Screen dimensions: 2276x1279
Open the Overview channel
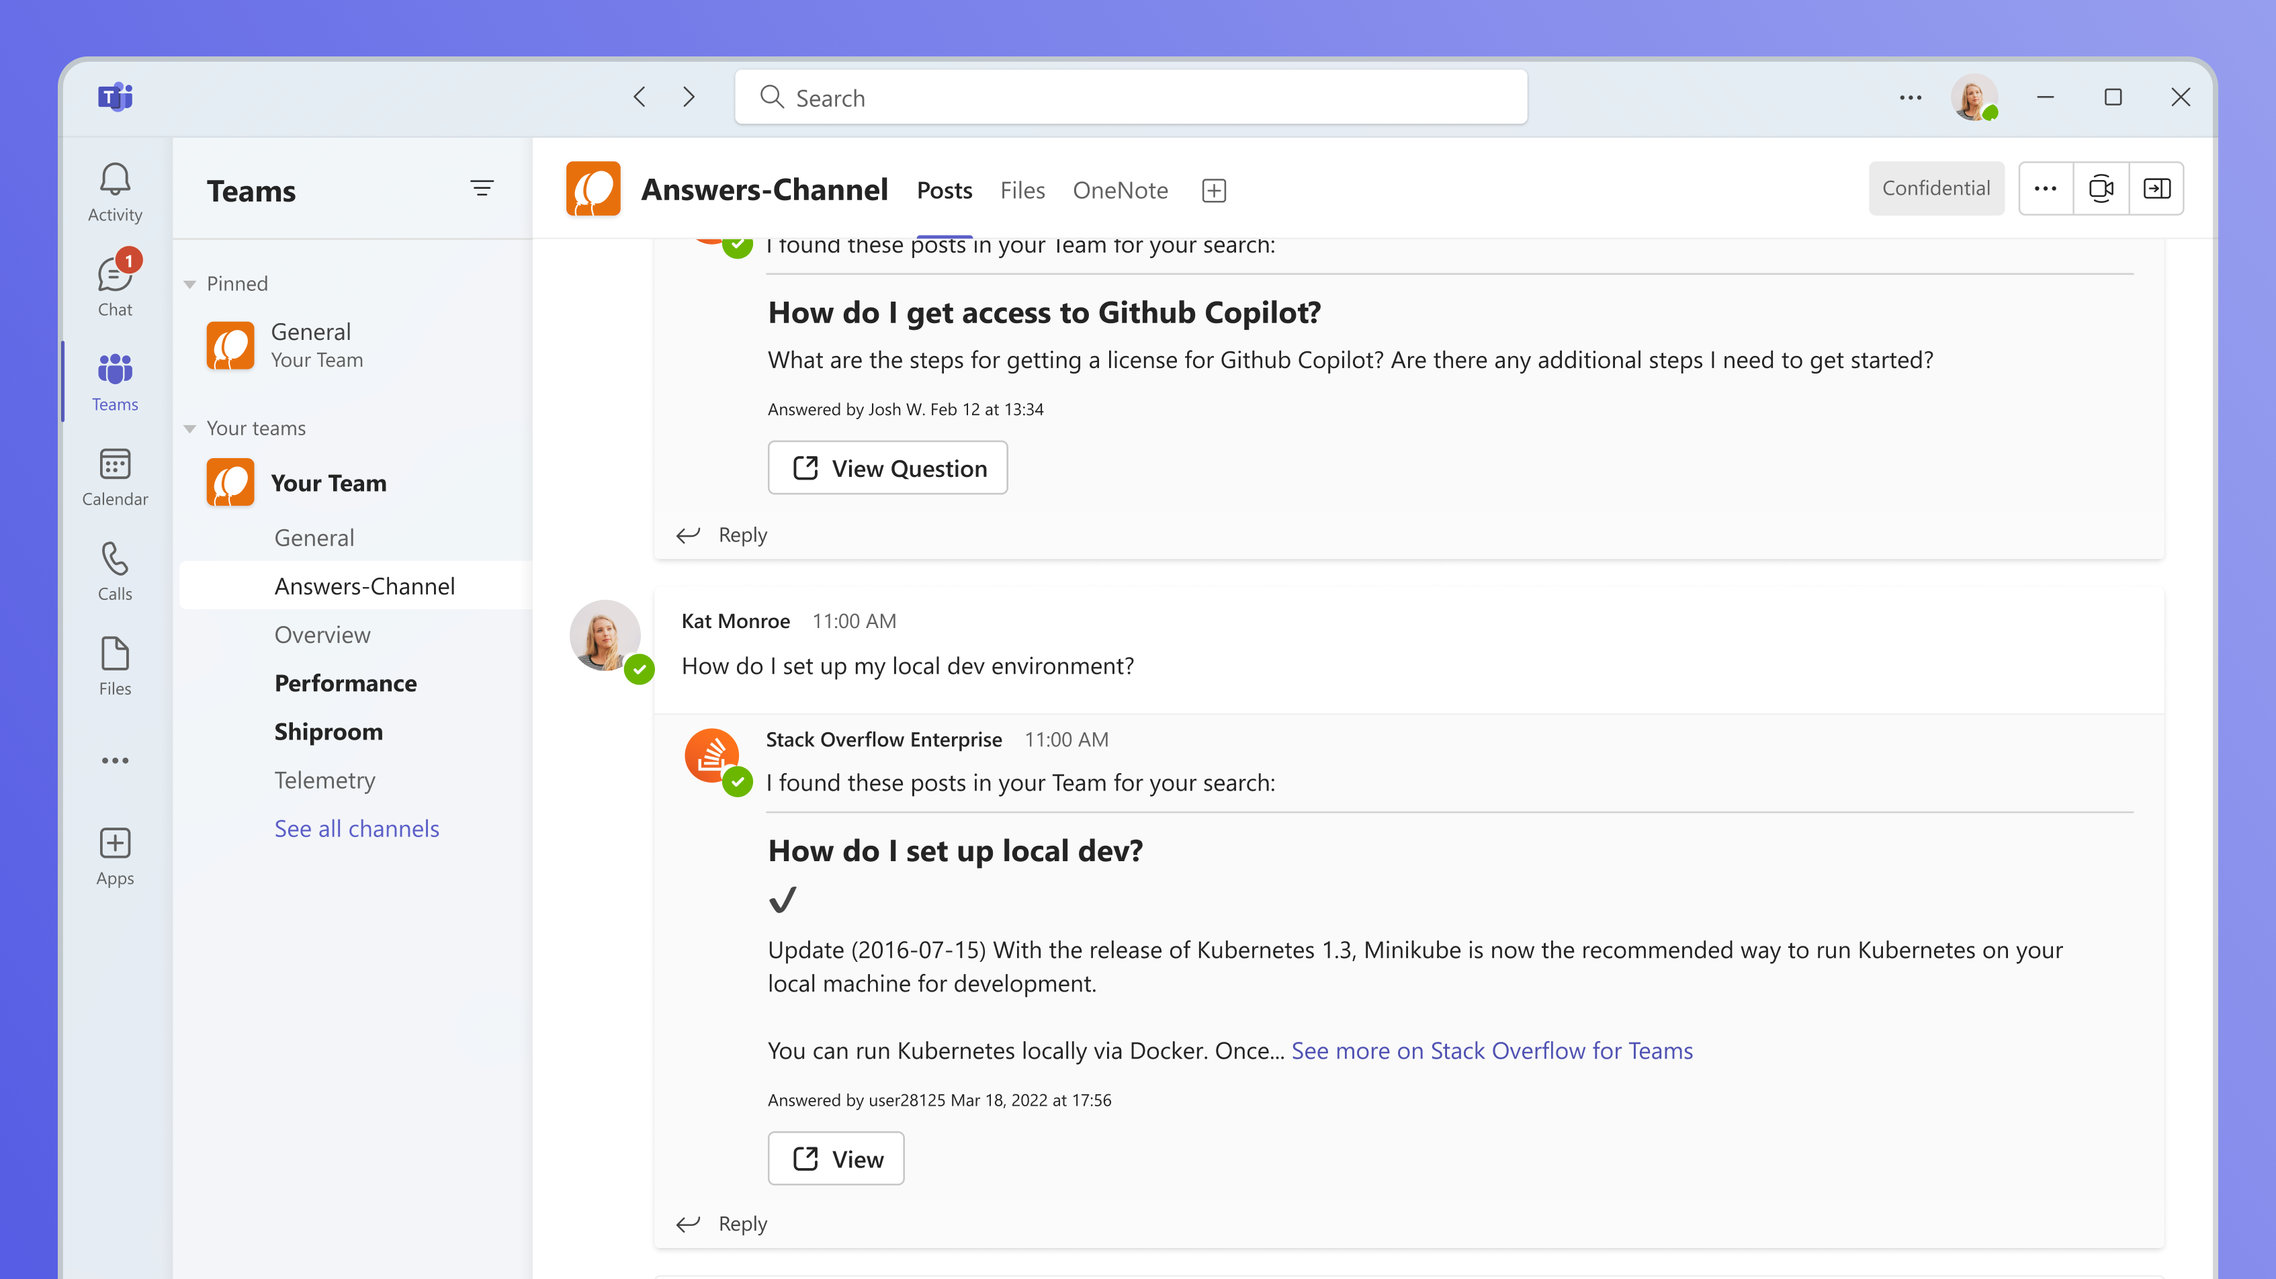(x=322, y=634)
